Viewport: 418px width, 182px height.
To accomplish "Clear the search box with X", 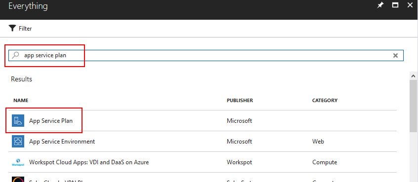I will click(x=396, y=55).
